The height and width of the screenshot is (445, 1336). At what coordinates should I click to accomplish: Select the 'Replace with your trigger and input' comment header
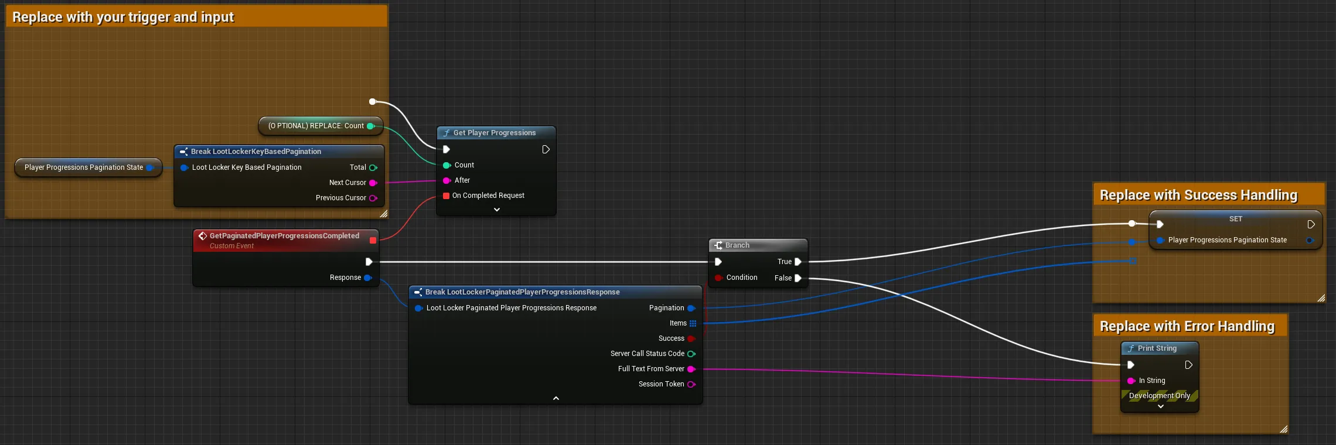(x=196, y=16)
